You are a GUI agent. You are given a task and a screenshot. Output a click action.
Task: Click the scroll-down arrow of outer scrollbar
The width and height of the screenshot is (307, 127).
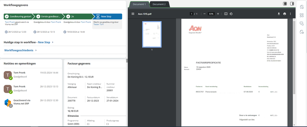click(294, 125)
